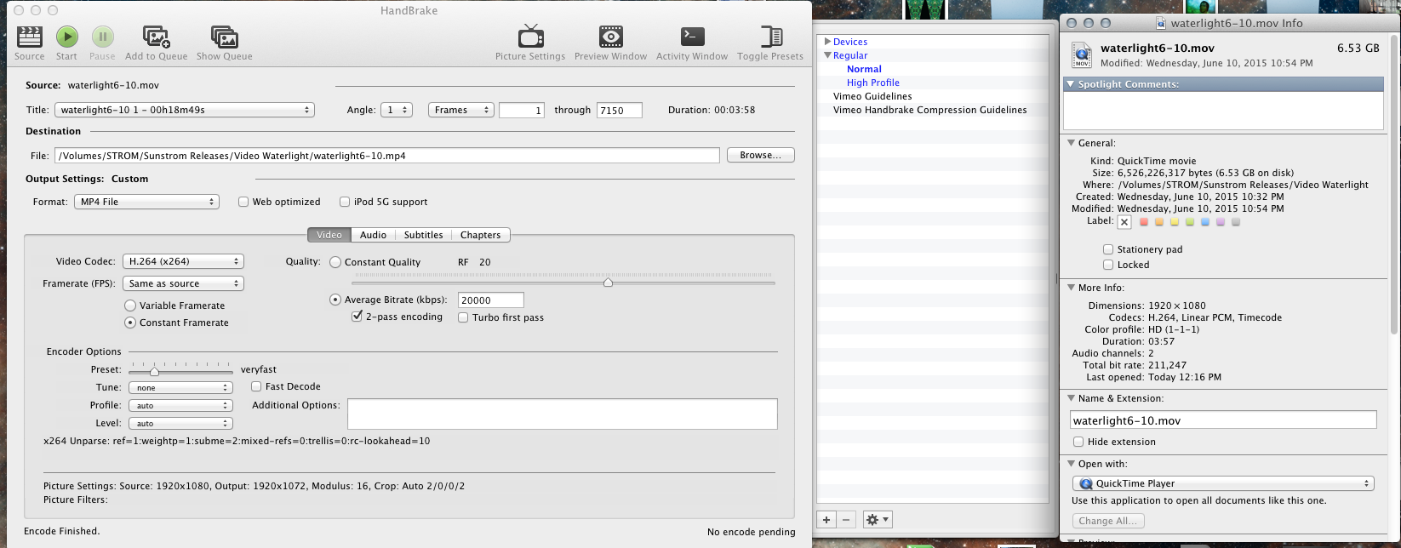The width and height of the screenshot is (1401, 548).
Task: Choose Average Bitrate mode
Action: pyautogui.click(x=335, y=300)
